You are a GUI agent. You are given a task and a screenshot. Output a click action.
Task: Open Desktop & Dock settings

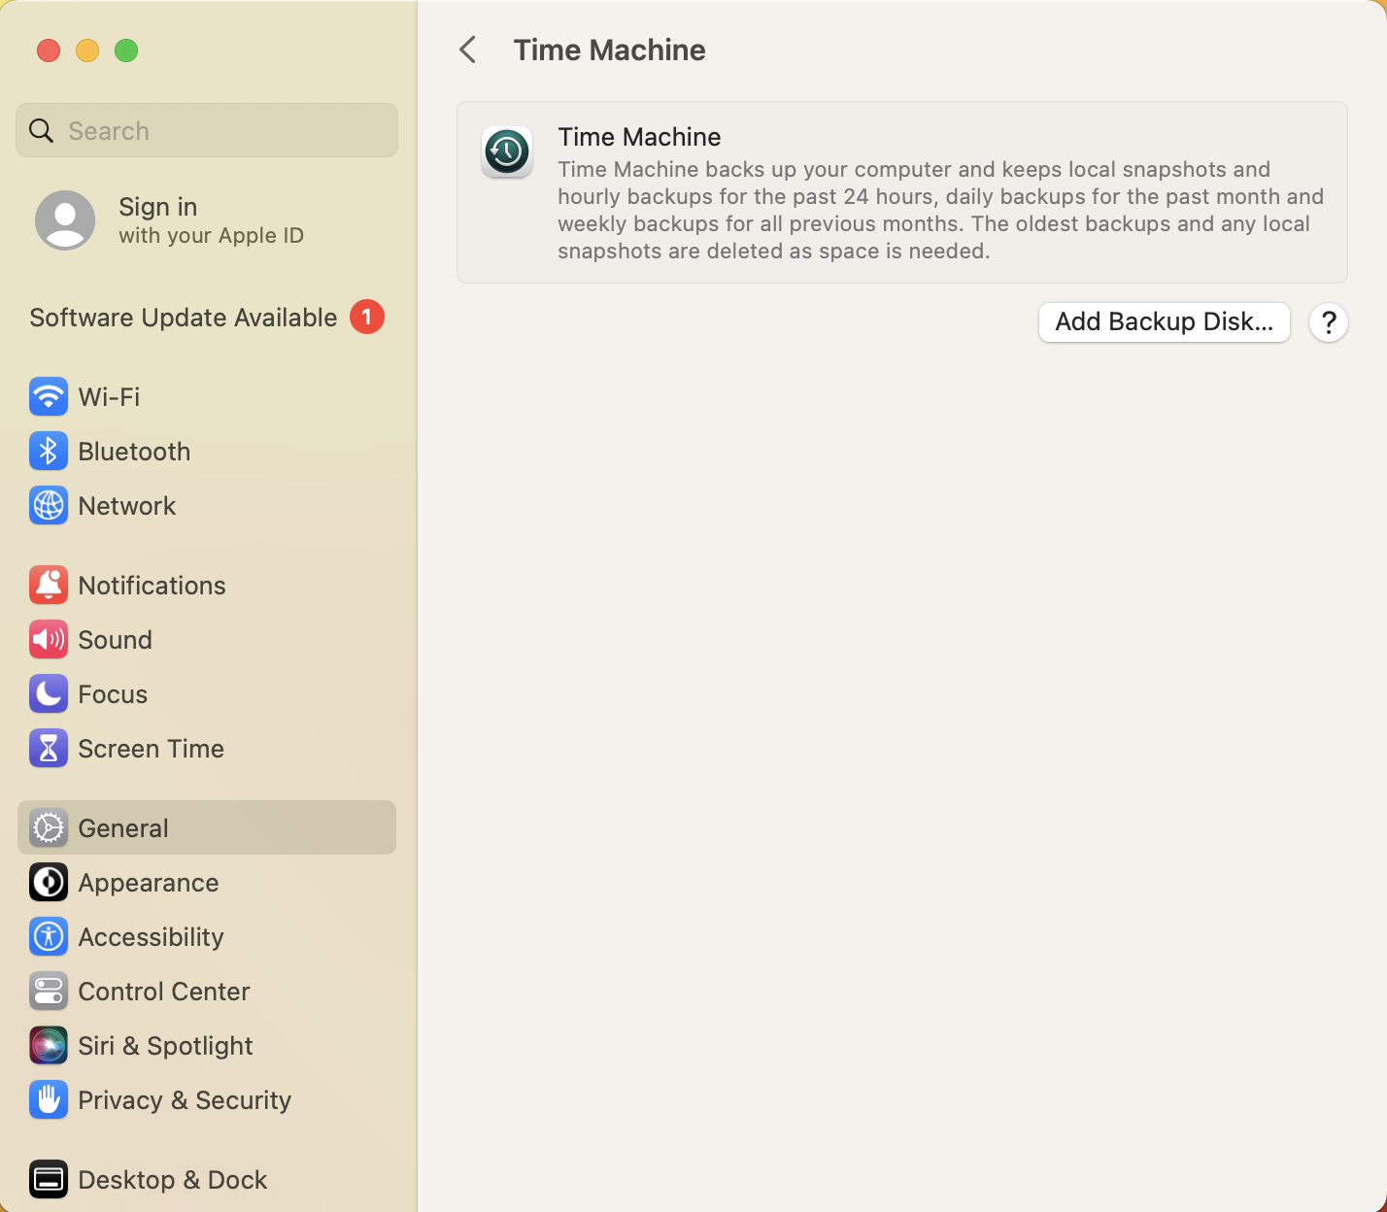(172, 1179)
